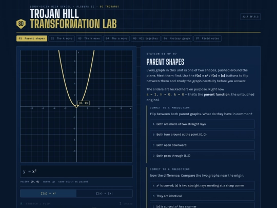Click the y-axis label on the graph
Image resolution: width=277 pixels, height=208 pixels.
pyautogui.click(x=78, y=52)
